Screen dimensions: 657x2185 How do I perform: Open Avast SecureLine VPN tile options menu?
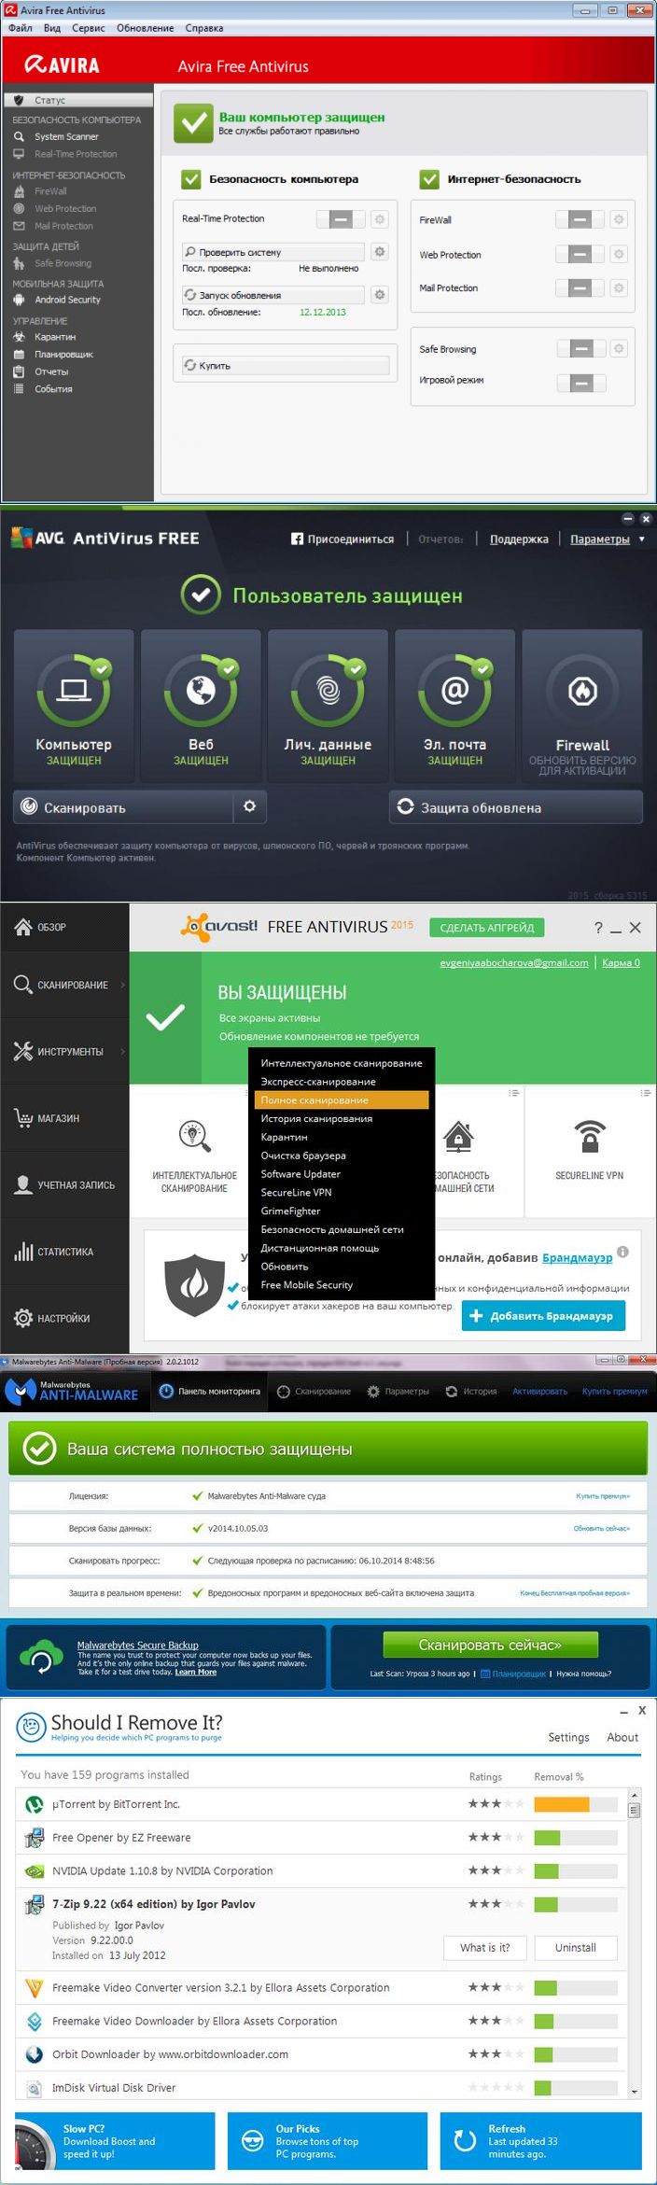(x=646, y=1092)
